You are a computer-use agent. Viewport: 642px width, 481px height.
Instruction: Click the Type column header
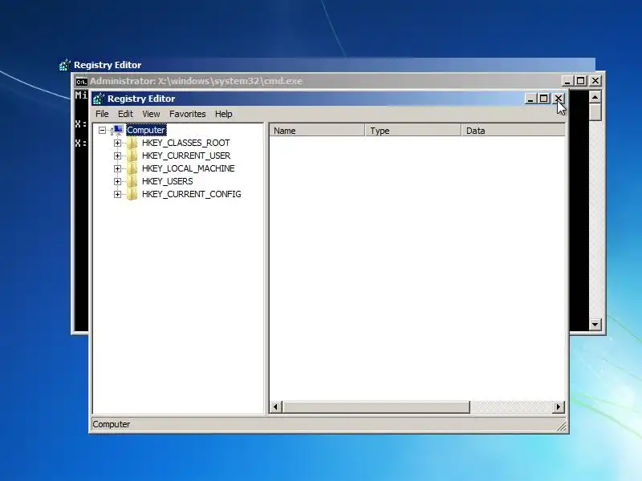pyautogui.click(x=412, y=131)
